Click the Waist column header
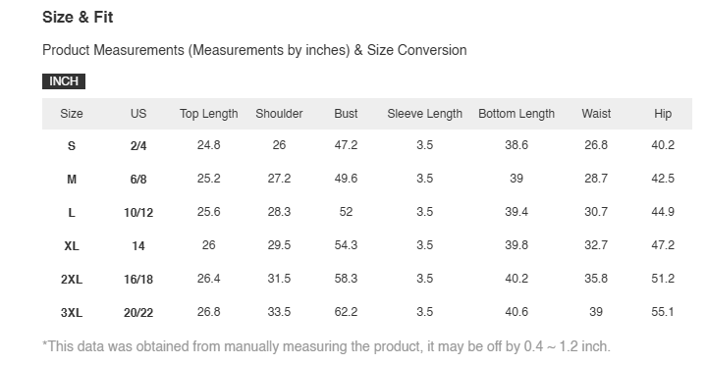Viewport: 707px width, 365px height. click(x=596, y=114)
